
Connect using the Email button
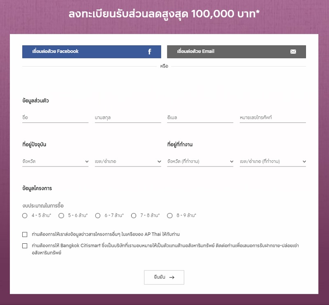click(236, 52)
